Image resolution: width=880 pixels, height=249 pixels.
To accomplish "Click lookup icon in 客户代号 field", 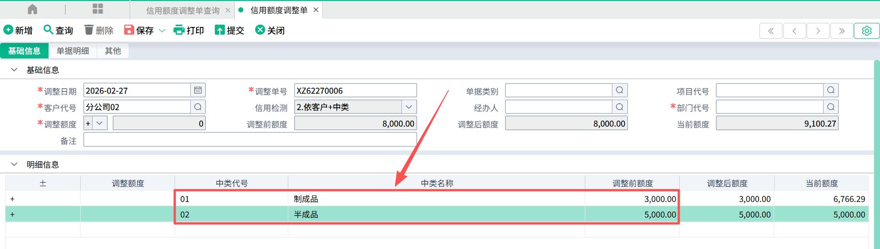I will [x=198, y=107].
